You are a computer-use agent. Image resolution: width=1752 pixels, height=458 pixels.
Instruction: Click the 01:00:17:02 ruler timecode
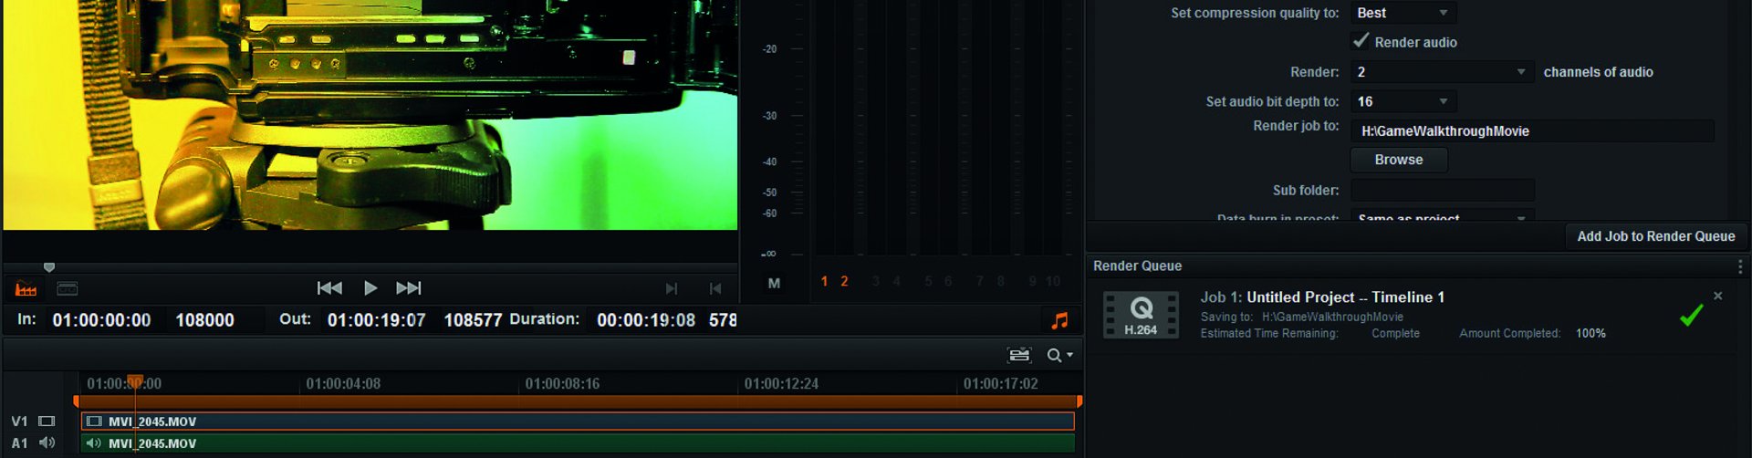point(1000,384)
